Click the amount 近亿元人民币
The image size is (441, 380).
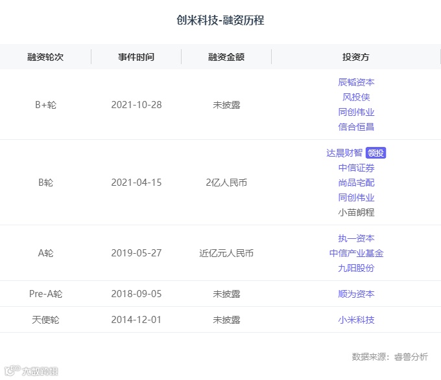(x=226, y=253)
